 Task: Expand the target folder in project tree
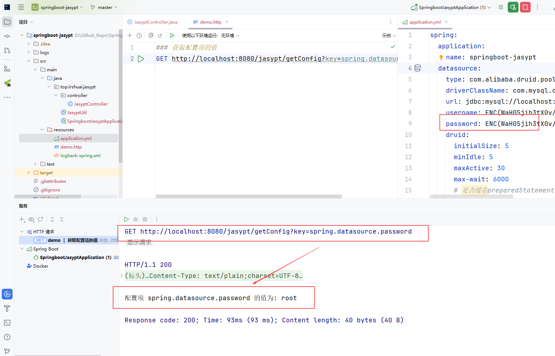pos(29,173)
